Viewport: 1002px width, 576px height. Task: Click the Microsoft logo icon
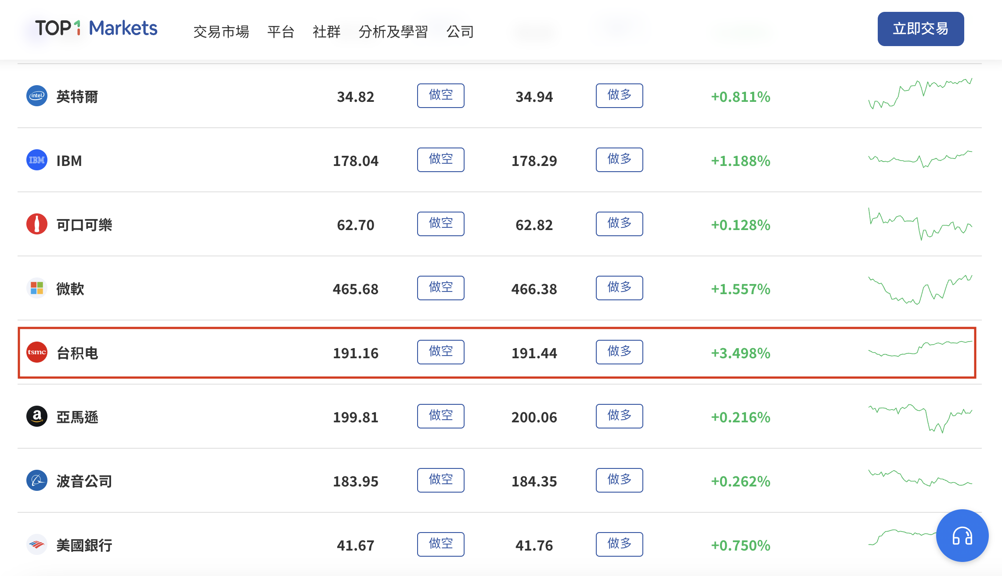pyautogui.click(x=37, y=288)
